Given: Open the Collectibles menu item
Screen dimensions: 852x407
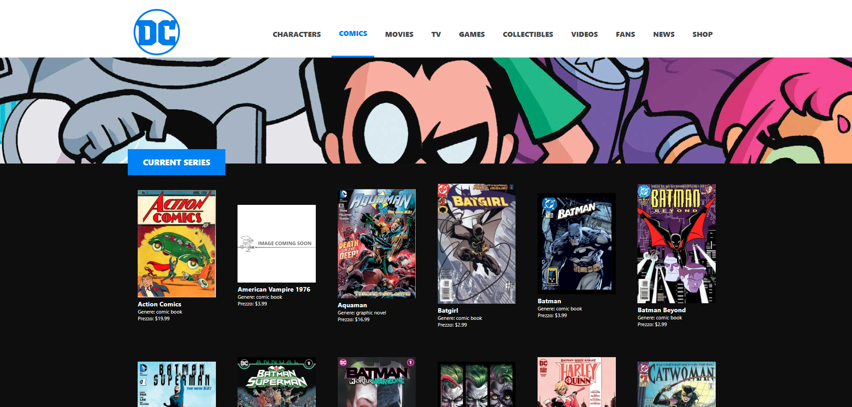Looking at the screenshot, I should coord(528,34).
